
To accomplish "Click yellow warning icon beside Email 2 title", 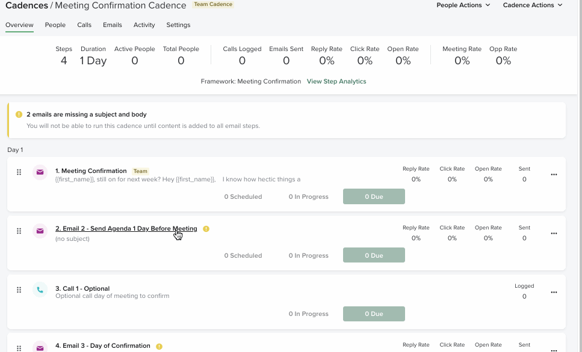I will [206, 229].
